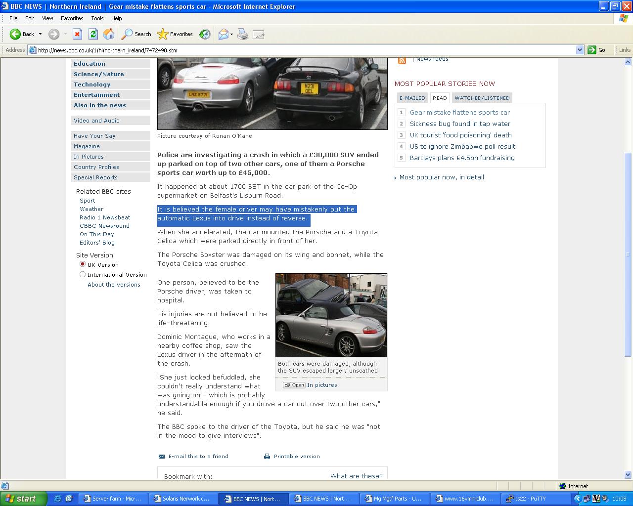Open Weather related BBC site link
Image resolution: width=633 pixels, height=506 pixels.
(x=91, y=209)
